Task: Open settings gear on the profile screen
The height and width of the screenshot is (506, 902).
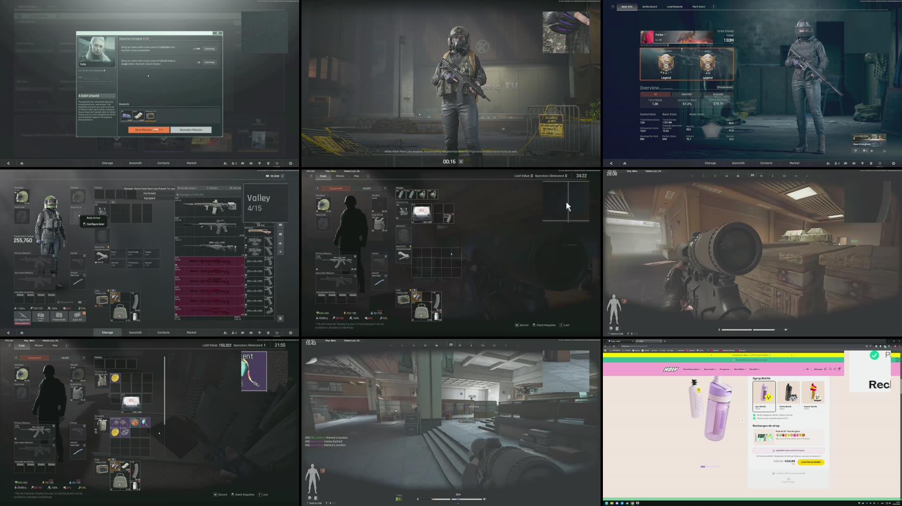Action: click(x=894, y=163)
